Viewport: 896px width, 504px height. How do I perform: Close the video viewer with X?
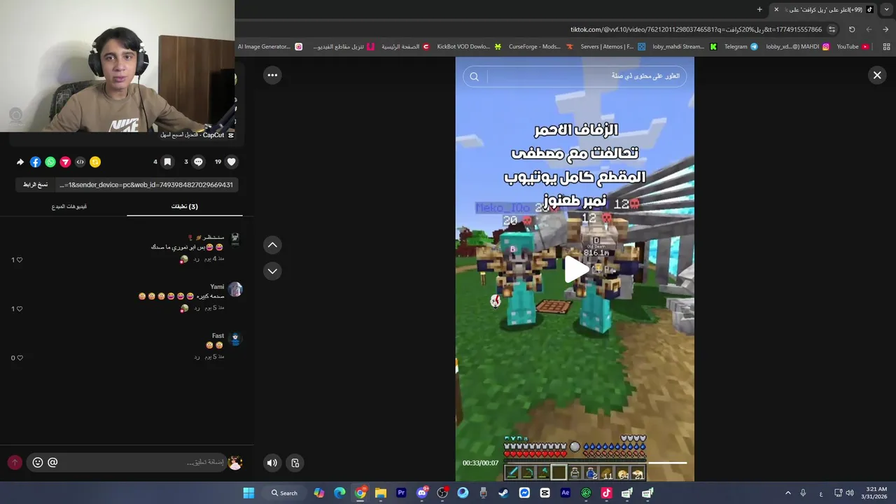877,75
